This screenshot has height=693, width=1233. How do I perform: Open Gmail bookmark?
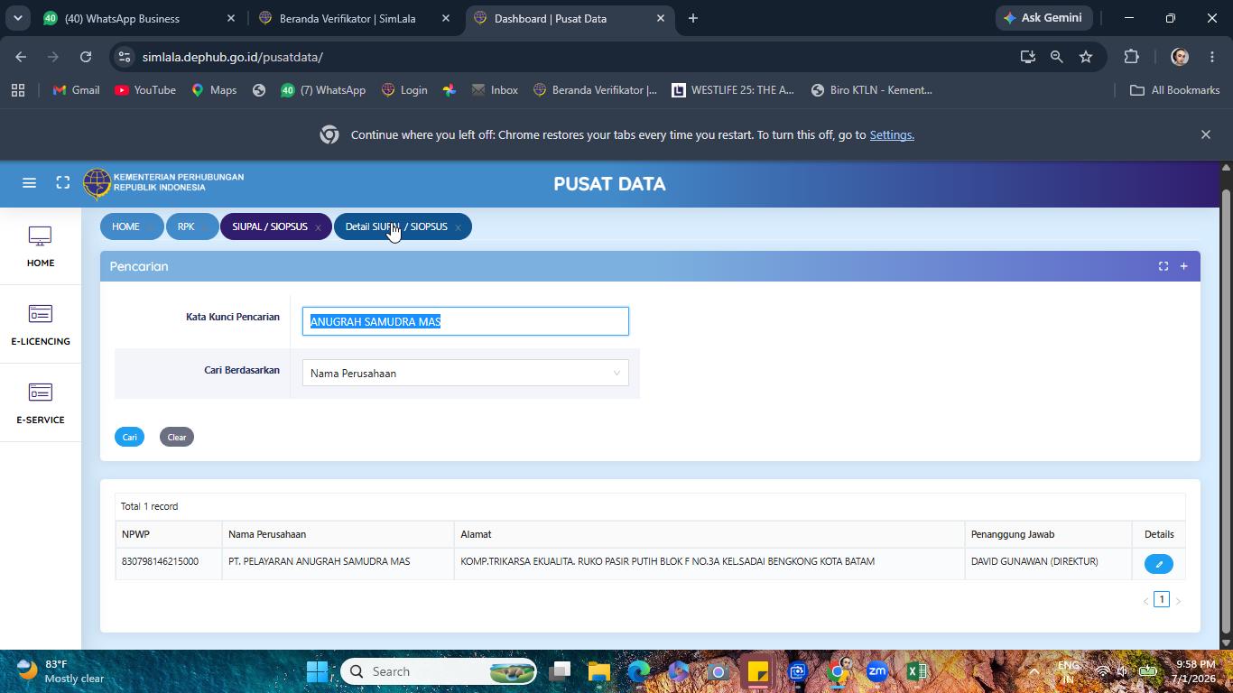(77, 90)
